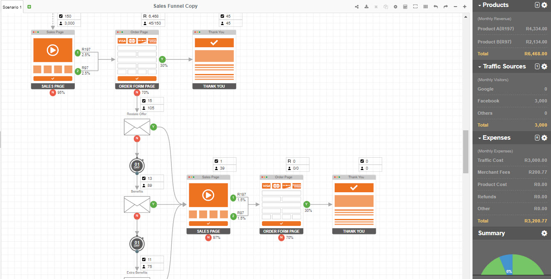Click the redo arrow icon
The height and width of the screenshot is (279, 551).
[445, 7]
